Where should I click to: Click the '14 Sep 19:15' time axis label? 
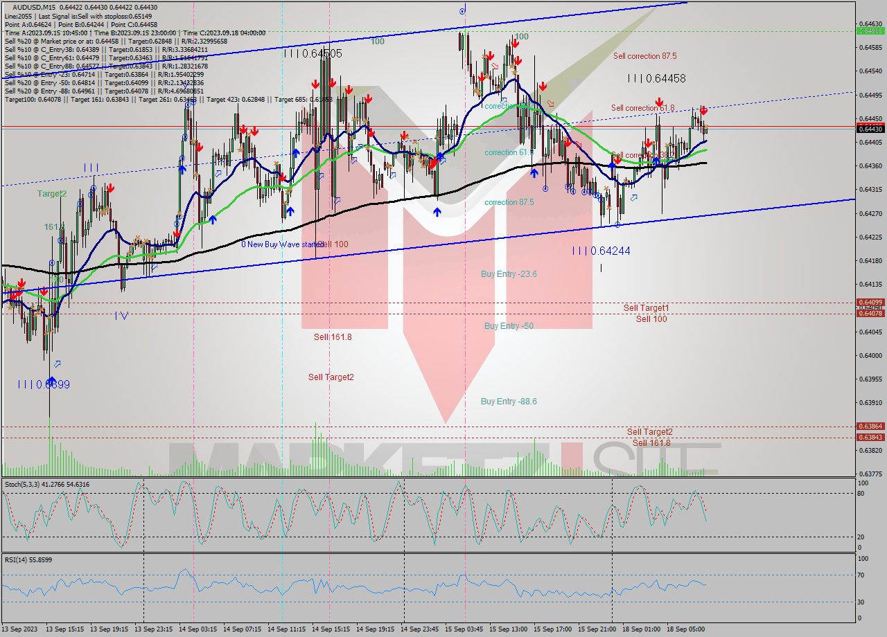click(x=375, y=629)
